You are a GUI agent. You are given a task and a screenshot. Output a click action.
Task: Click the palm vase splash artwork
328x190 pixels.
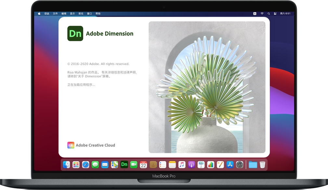(207, 87)
